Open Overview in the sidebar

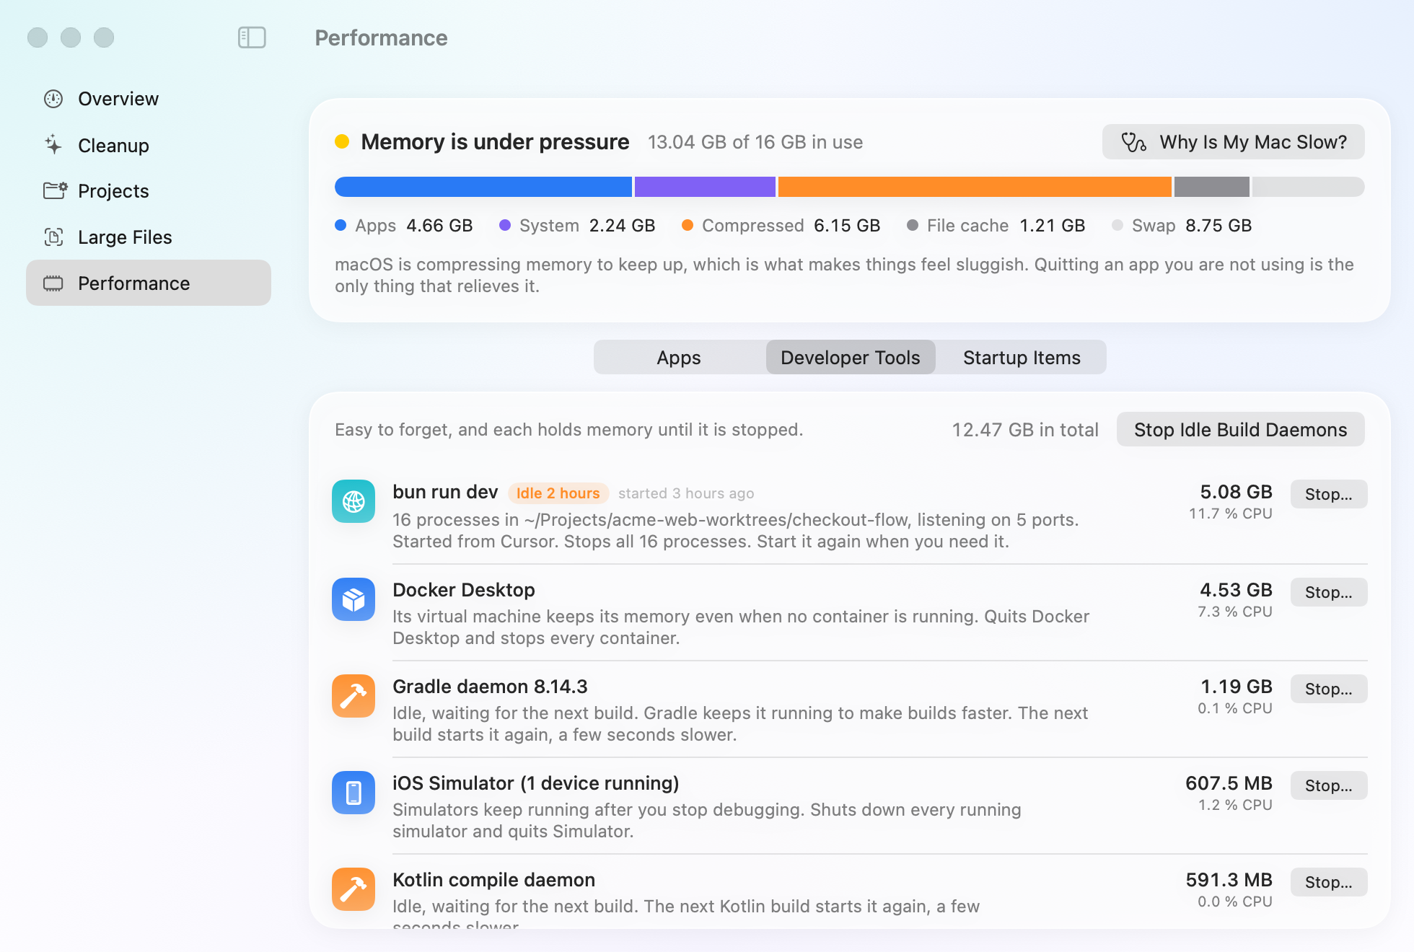(x=149, y=99)
